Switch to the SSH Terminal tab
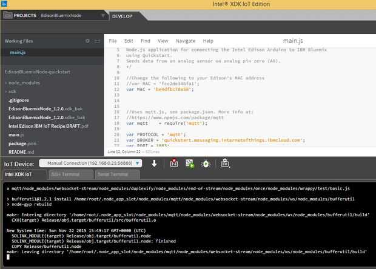The image size is (376, 269). point(71,174)
